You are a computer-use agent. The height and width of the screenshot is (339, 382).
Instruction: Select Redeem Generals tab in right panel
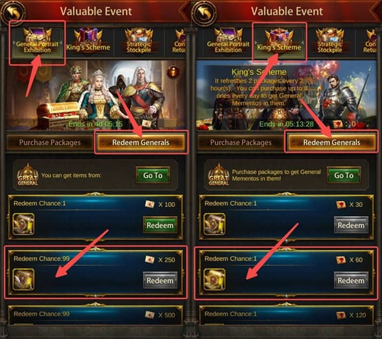click(332, 142)
